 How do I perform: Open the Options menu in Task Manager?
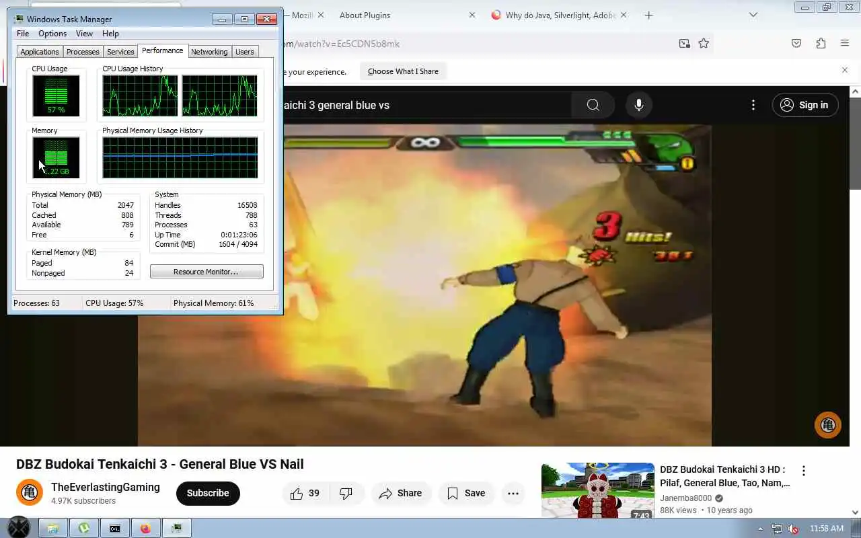point(52,34)
